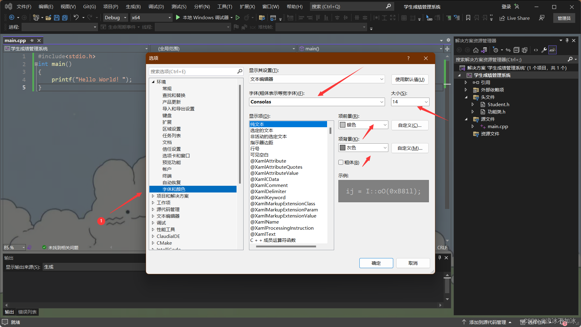Screen dimensions: 581x327
Task: Click the Open File folder icon
Action: click(48, 18)
